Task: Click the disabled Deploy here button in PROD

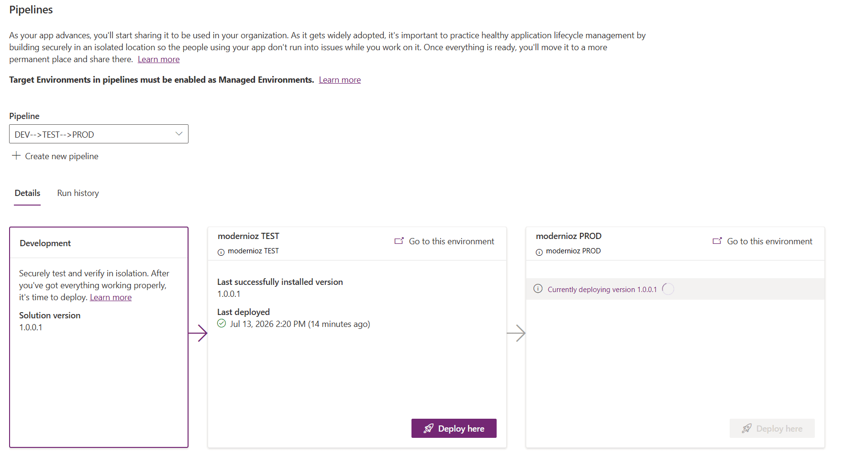Action: point(772,428)
